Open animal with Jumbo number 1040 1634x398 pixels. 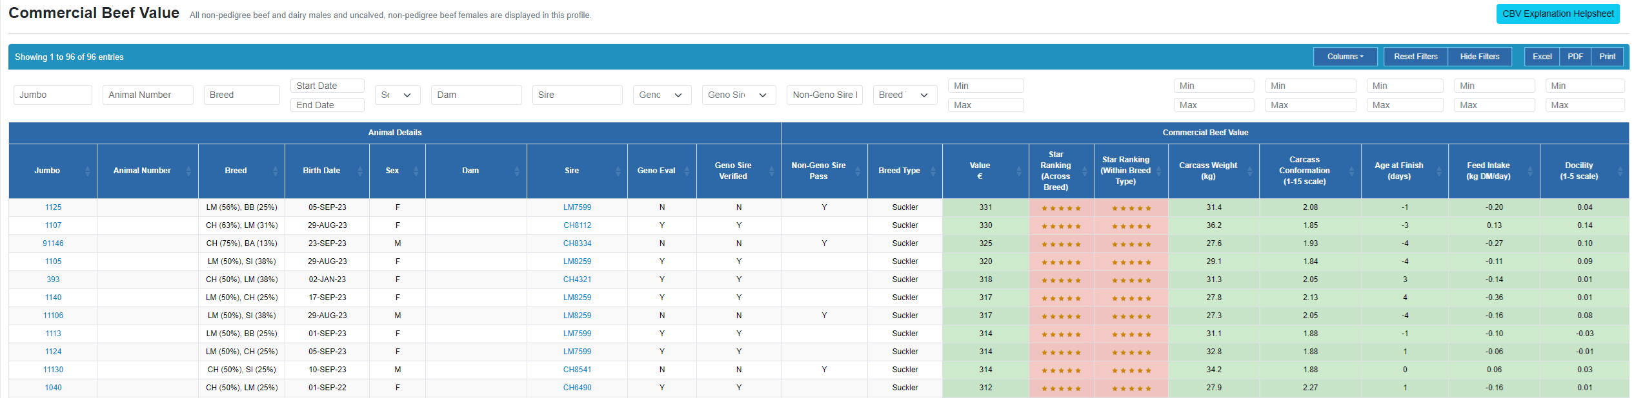(x=54, y=388)
